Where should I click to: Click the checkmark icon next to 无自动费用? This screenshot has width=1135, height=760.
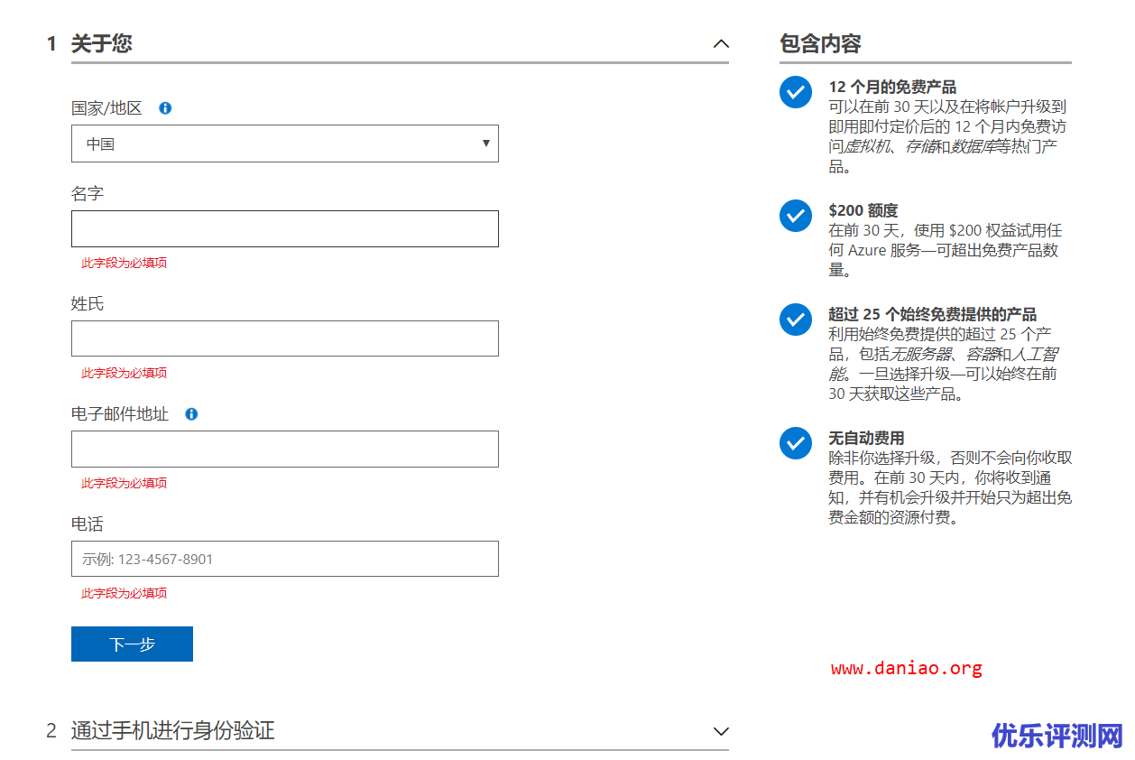pos(796,442)
